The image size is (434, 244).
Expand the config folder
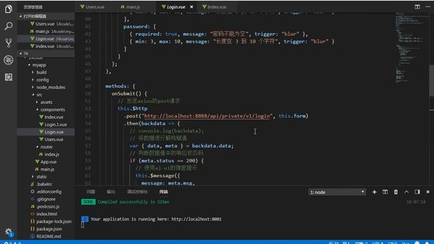point(42,80)
